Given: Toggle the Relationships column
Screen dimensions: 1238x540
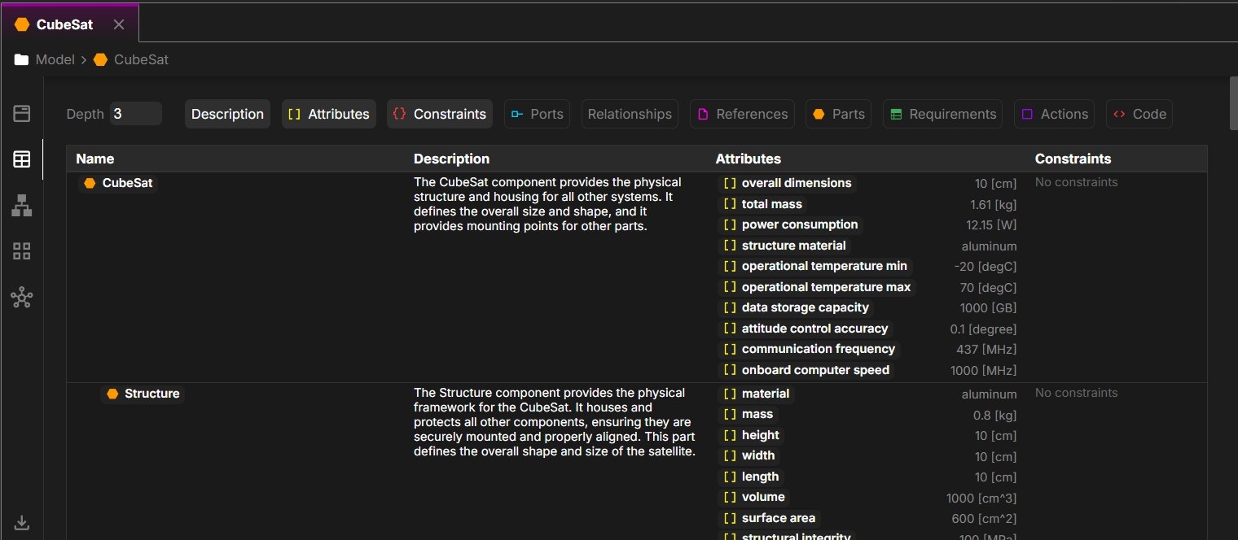Looking at the screenshot, I should click(630, 114).
